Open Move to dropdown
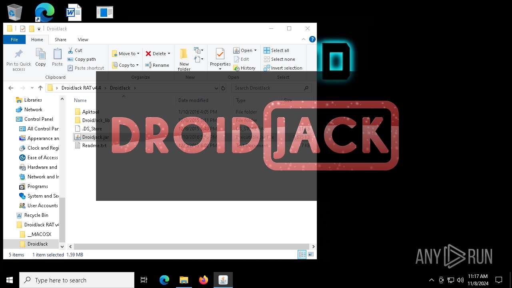 tap(126, 54)
